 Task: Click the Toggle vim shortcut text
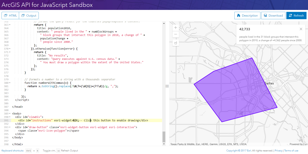[50, 151]
